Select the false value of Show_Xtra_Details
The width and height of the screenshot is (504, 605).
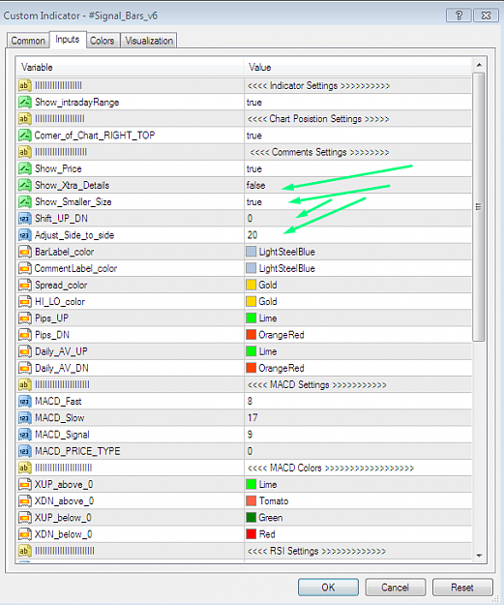coord(256,185)
